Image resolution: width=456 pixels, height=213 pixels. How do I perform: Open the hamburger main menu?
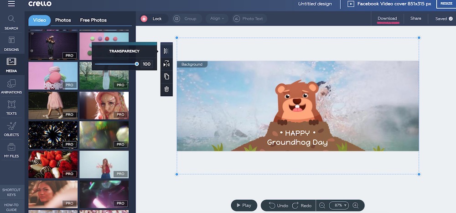(x=11, y=4)
